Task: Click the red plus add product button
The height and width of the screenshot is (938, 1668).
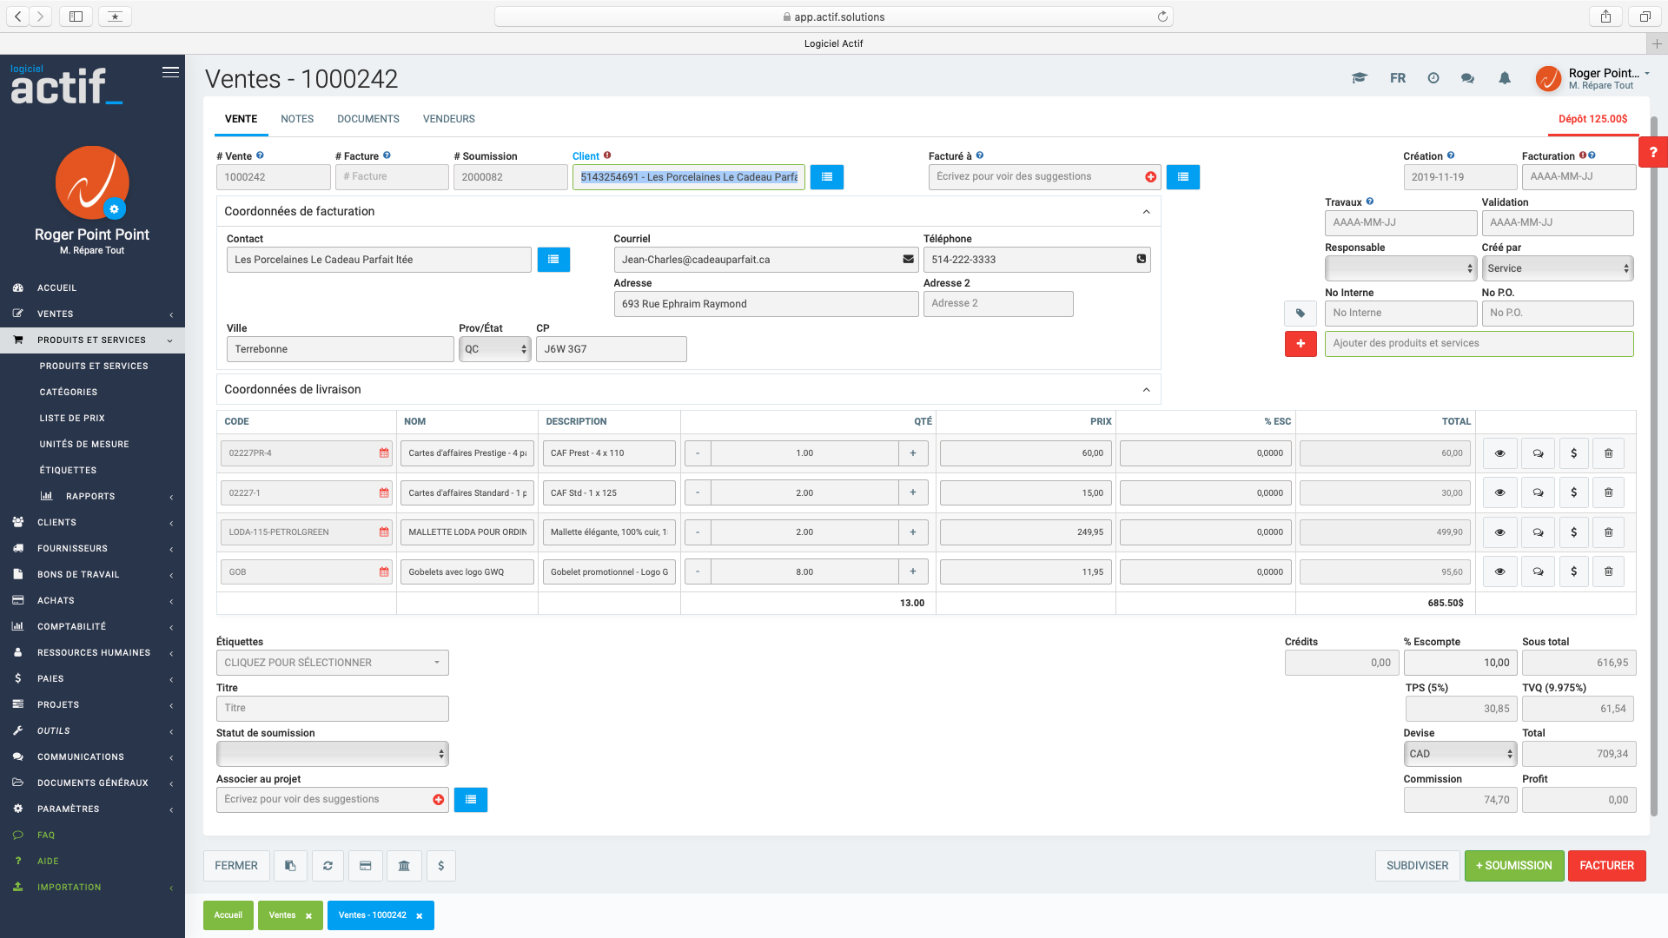Action: tap(1301, 344)
